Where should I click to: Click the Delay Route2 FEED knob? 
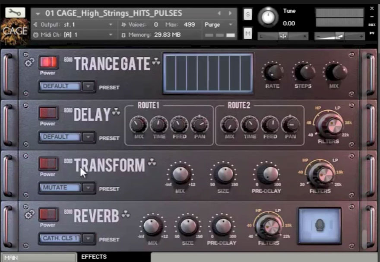(270, 125)
